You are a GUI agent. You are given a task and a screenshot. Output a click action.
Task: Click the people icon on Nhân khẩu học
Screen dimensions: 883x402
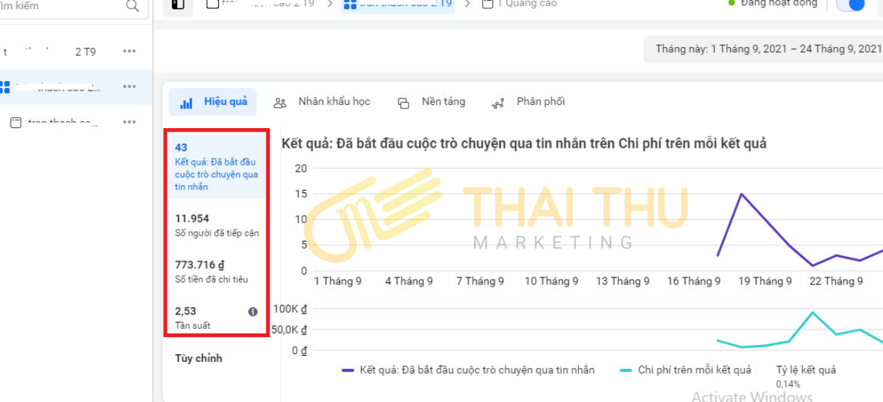tap(280, 103)
